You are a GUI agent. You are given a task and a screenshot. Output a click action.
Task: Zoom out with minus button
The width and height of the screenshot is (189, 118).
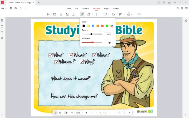(72, 113)
